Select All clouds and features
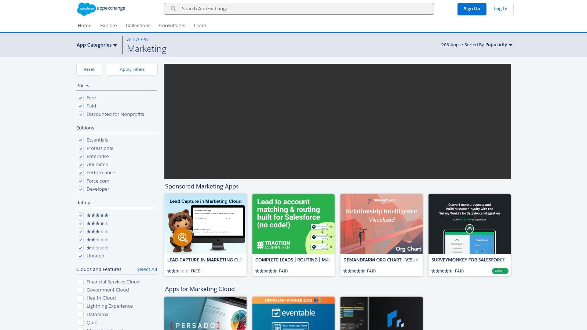Viewport: 587px width, 330px height. pyautogui.click(x=147, y=269)
